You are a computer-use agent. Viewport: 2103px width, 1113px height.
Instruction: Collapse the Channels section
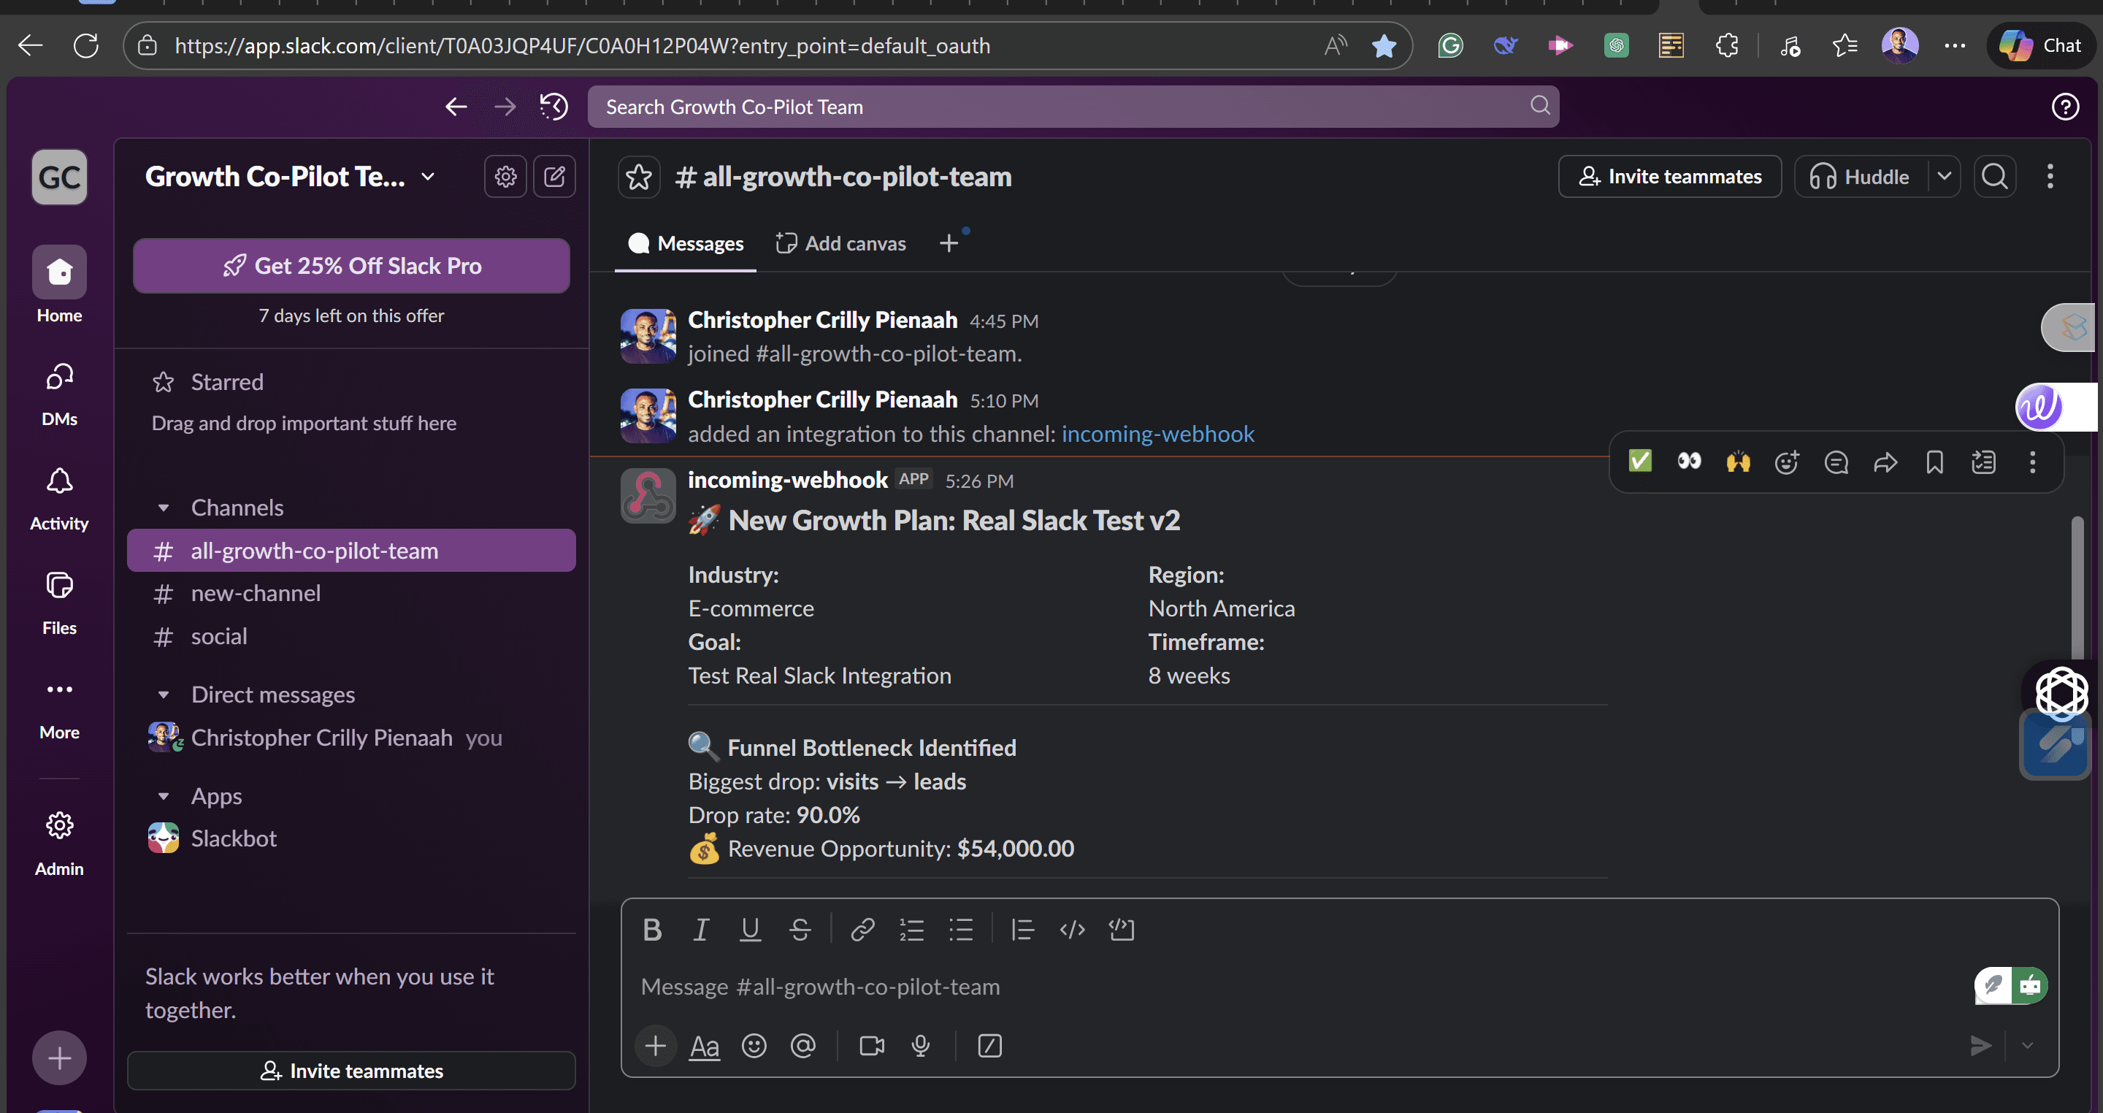164,508
